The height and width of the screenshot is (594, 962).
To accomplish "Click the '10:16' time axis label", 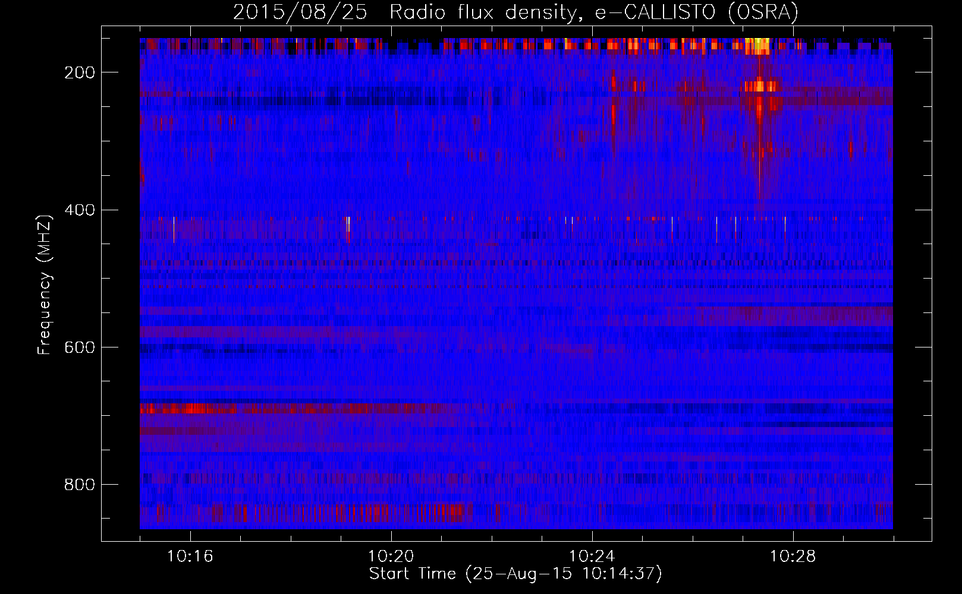I will [190, 557].
